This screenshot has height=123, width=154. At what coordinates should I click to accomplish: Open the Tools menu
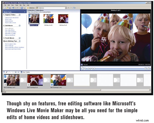tap(17, 5)
